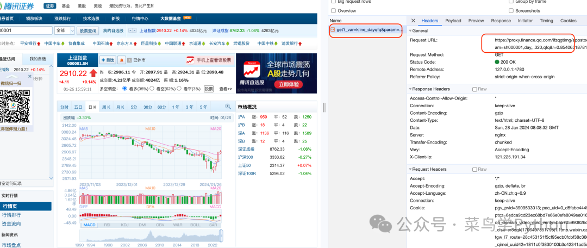Select the SAR indicator tab
The height and width of the screenshot is (248, 587).
(x=213, y=225)
